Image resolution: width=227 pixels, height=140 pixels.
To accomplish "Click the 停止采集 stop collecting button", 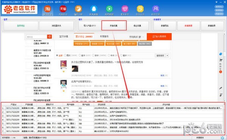I will click(x=137, y=26).
